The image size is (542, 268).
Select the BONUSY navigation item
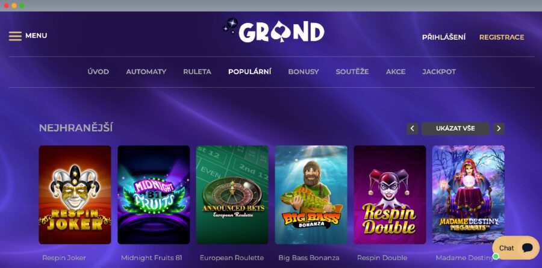304,72
